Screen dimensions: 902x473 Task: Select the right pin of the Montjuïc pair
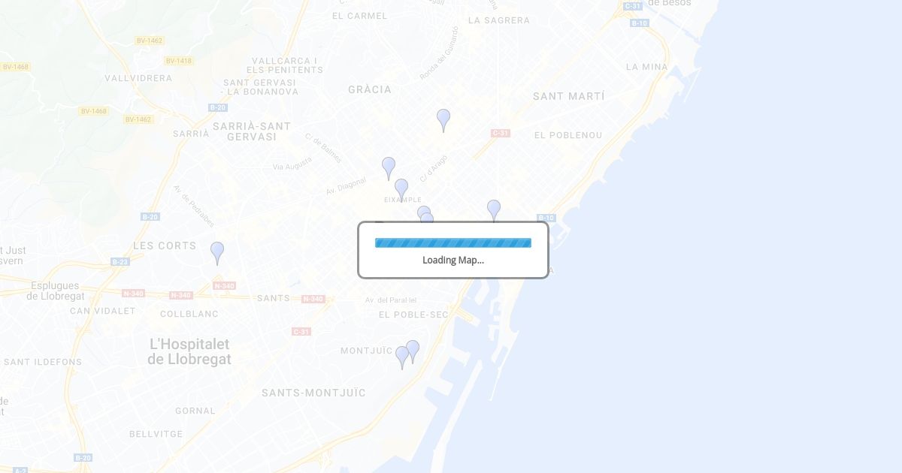pos(413,351)
